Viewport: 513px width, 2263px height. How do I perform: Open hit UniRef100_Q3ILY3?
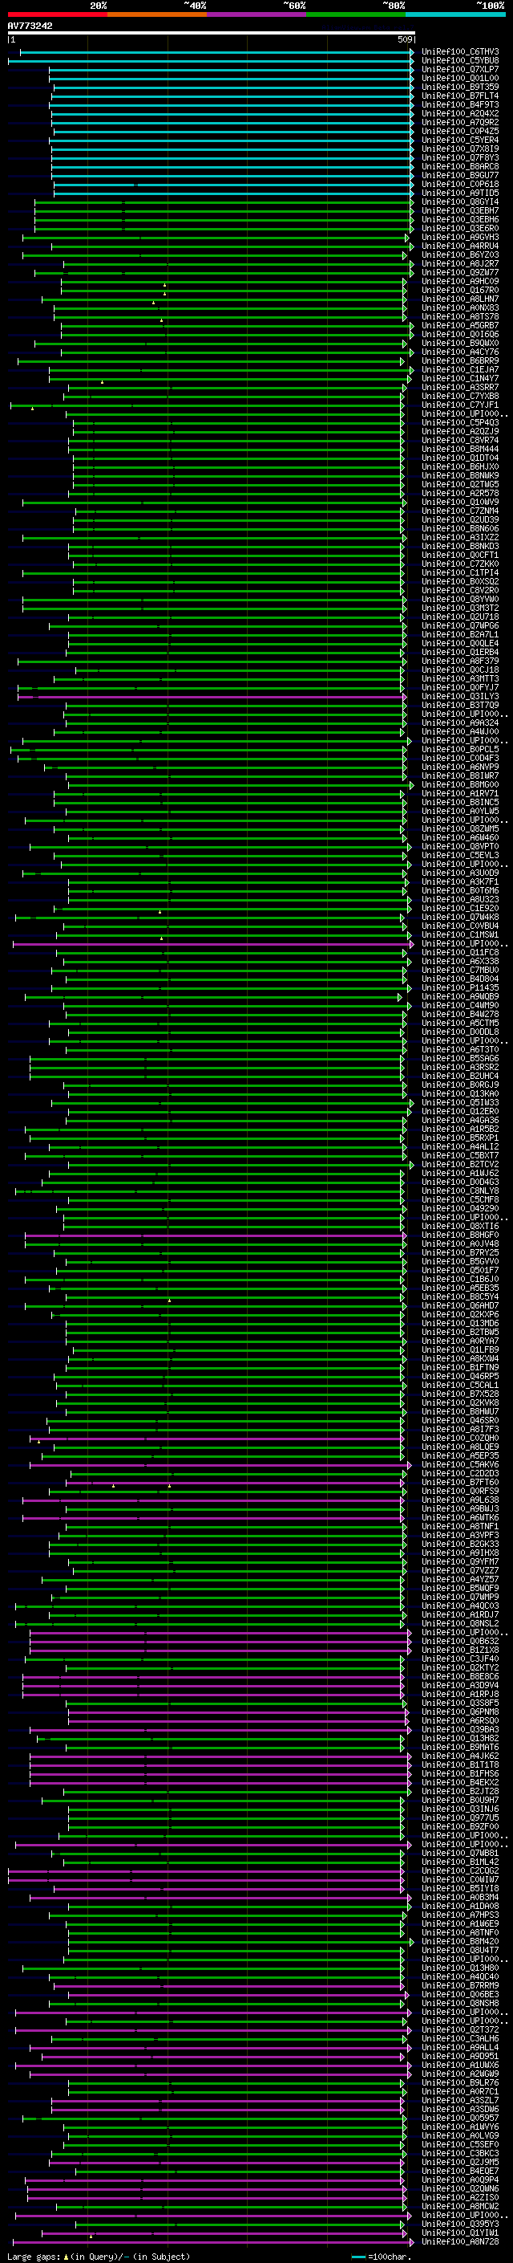click(460, 697)
